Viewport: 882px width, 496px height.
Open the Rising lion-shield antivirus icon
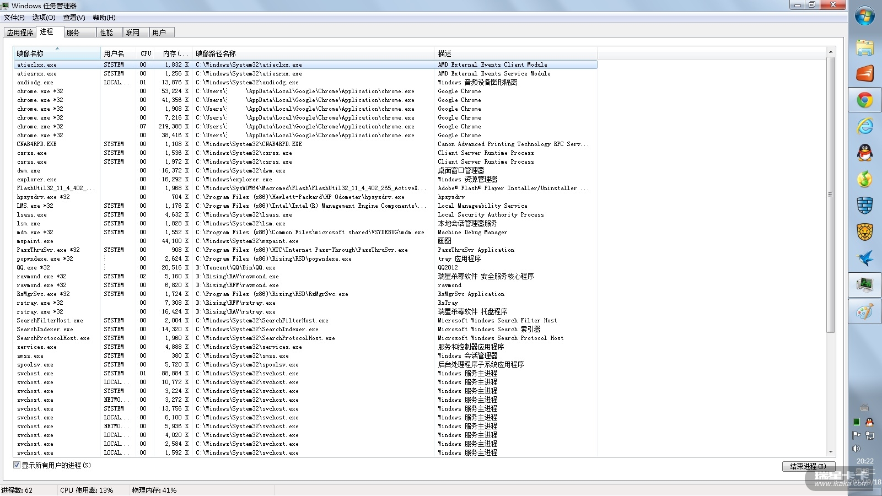click(864, 232)
